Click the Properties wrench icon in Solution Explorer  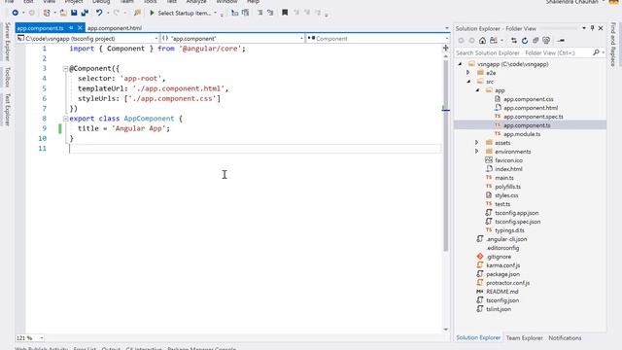coord(561,41)
